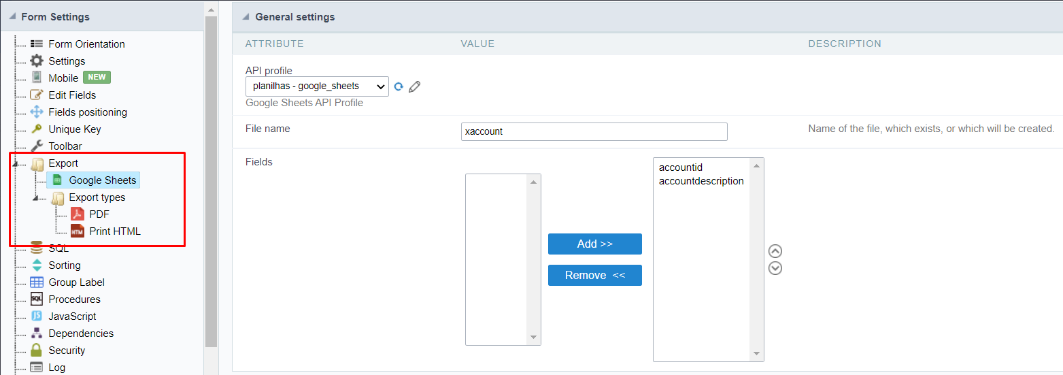Screen dimensions: 1063x375
Task: Collapse the General settings section
Action: 246,16
